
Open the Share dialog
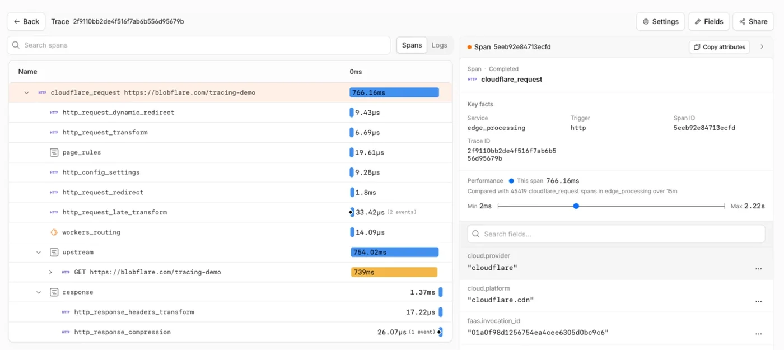753,21
